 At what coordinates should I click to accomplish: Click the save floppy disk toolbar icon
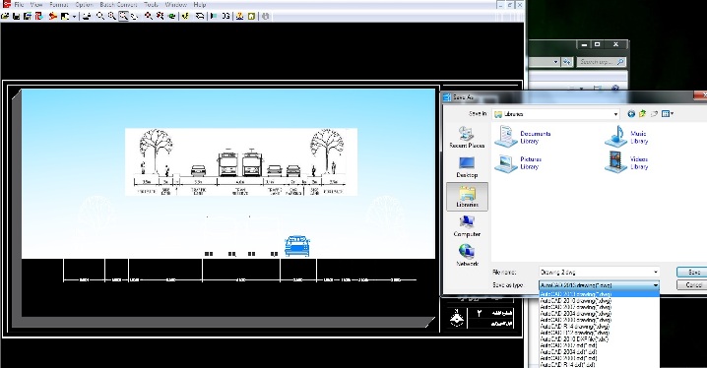pyautogui.click(x=16, y=16)
